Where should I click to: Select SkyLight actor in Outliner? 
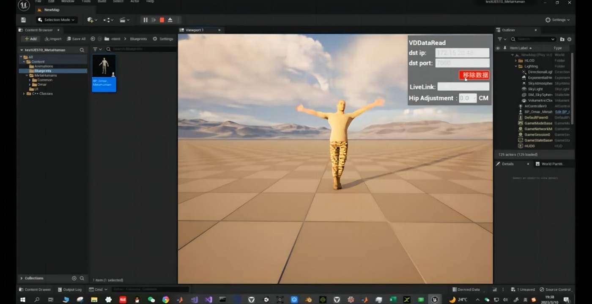coord(535,89)
